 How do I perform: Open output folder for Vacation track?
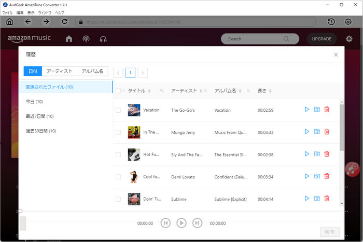coord(317,110)
